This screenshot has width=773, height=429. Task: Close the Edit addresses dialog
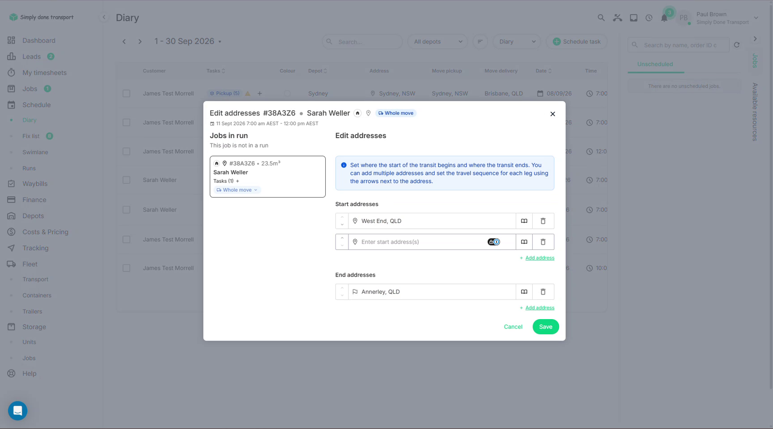(x=552, y=114)
